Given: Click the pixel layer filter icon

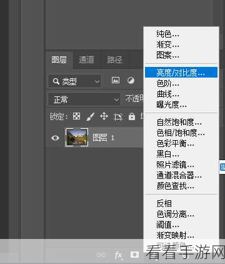Looking at the screenshot, I should (x=116, y=80).
